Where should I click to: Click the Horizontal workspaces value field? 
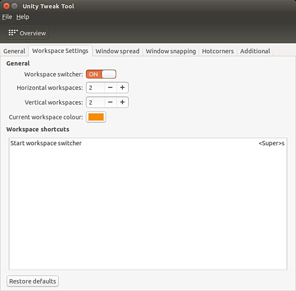point(95,87)
